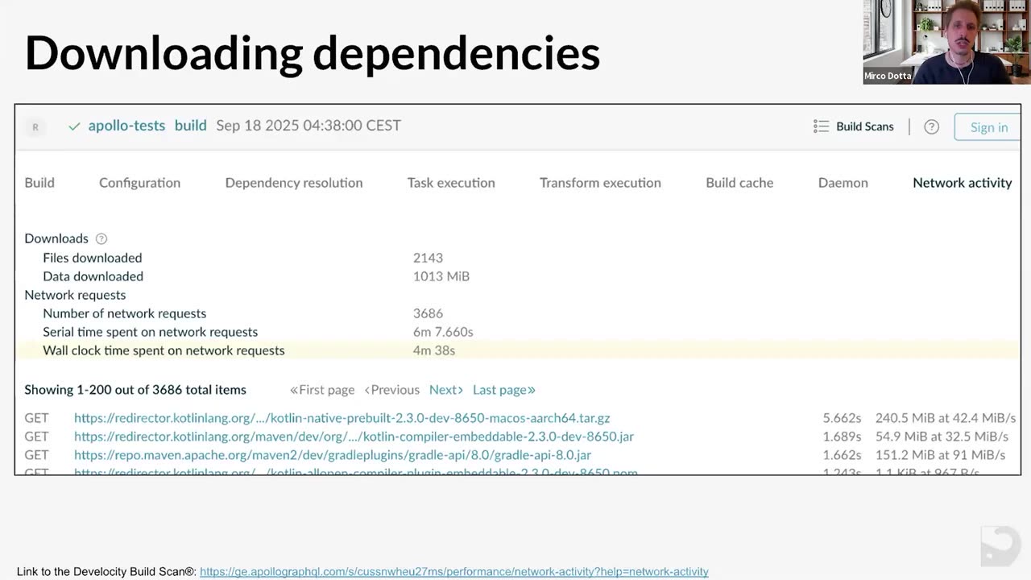The height and width of the screenshot is (580, 1031).
Task: Open the Build Scans link
Action: [x=865, y=126]
